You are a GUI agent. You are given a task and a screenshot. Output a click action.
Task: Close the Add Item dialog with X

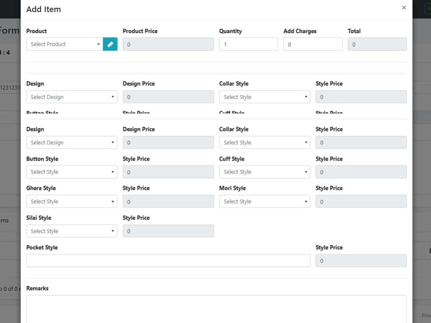coord(404,8)
